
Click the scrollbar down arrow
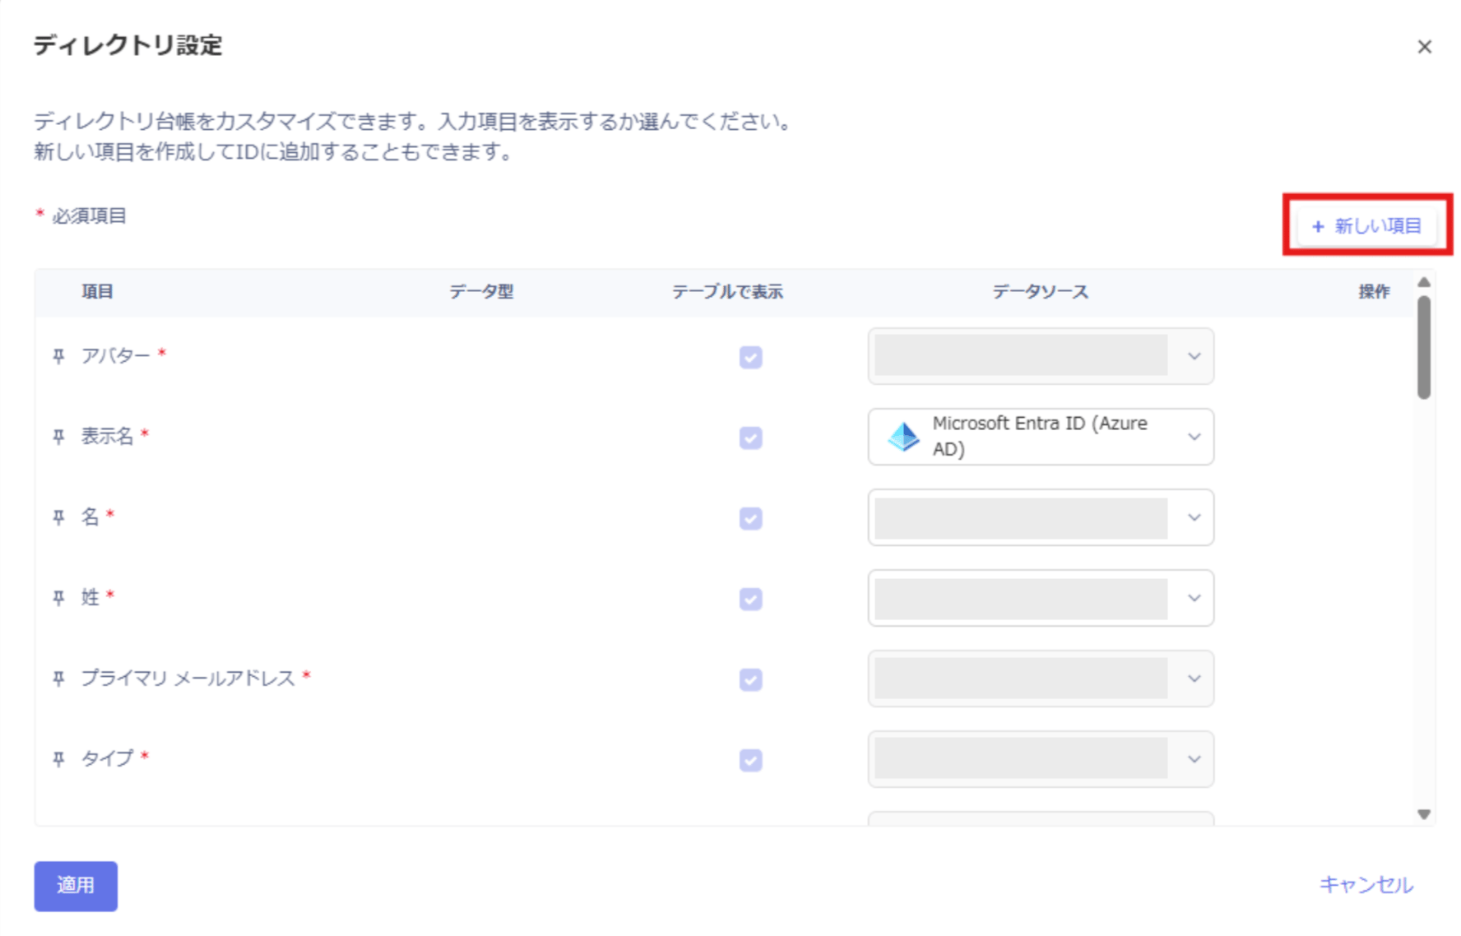click(1424, 814)
